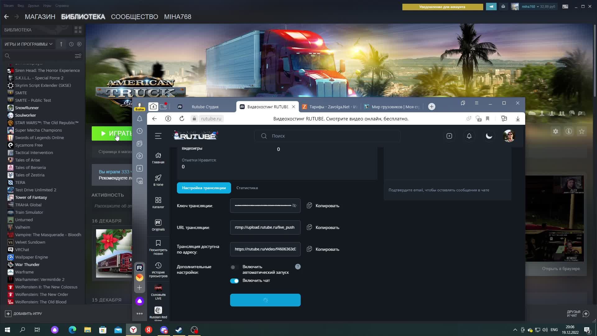Select War Thunder in Steam library list

27,264
